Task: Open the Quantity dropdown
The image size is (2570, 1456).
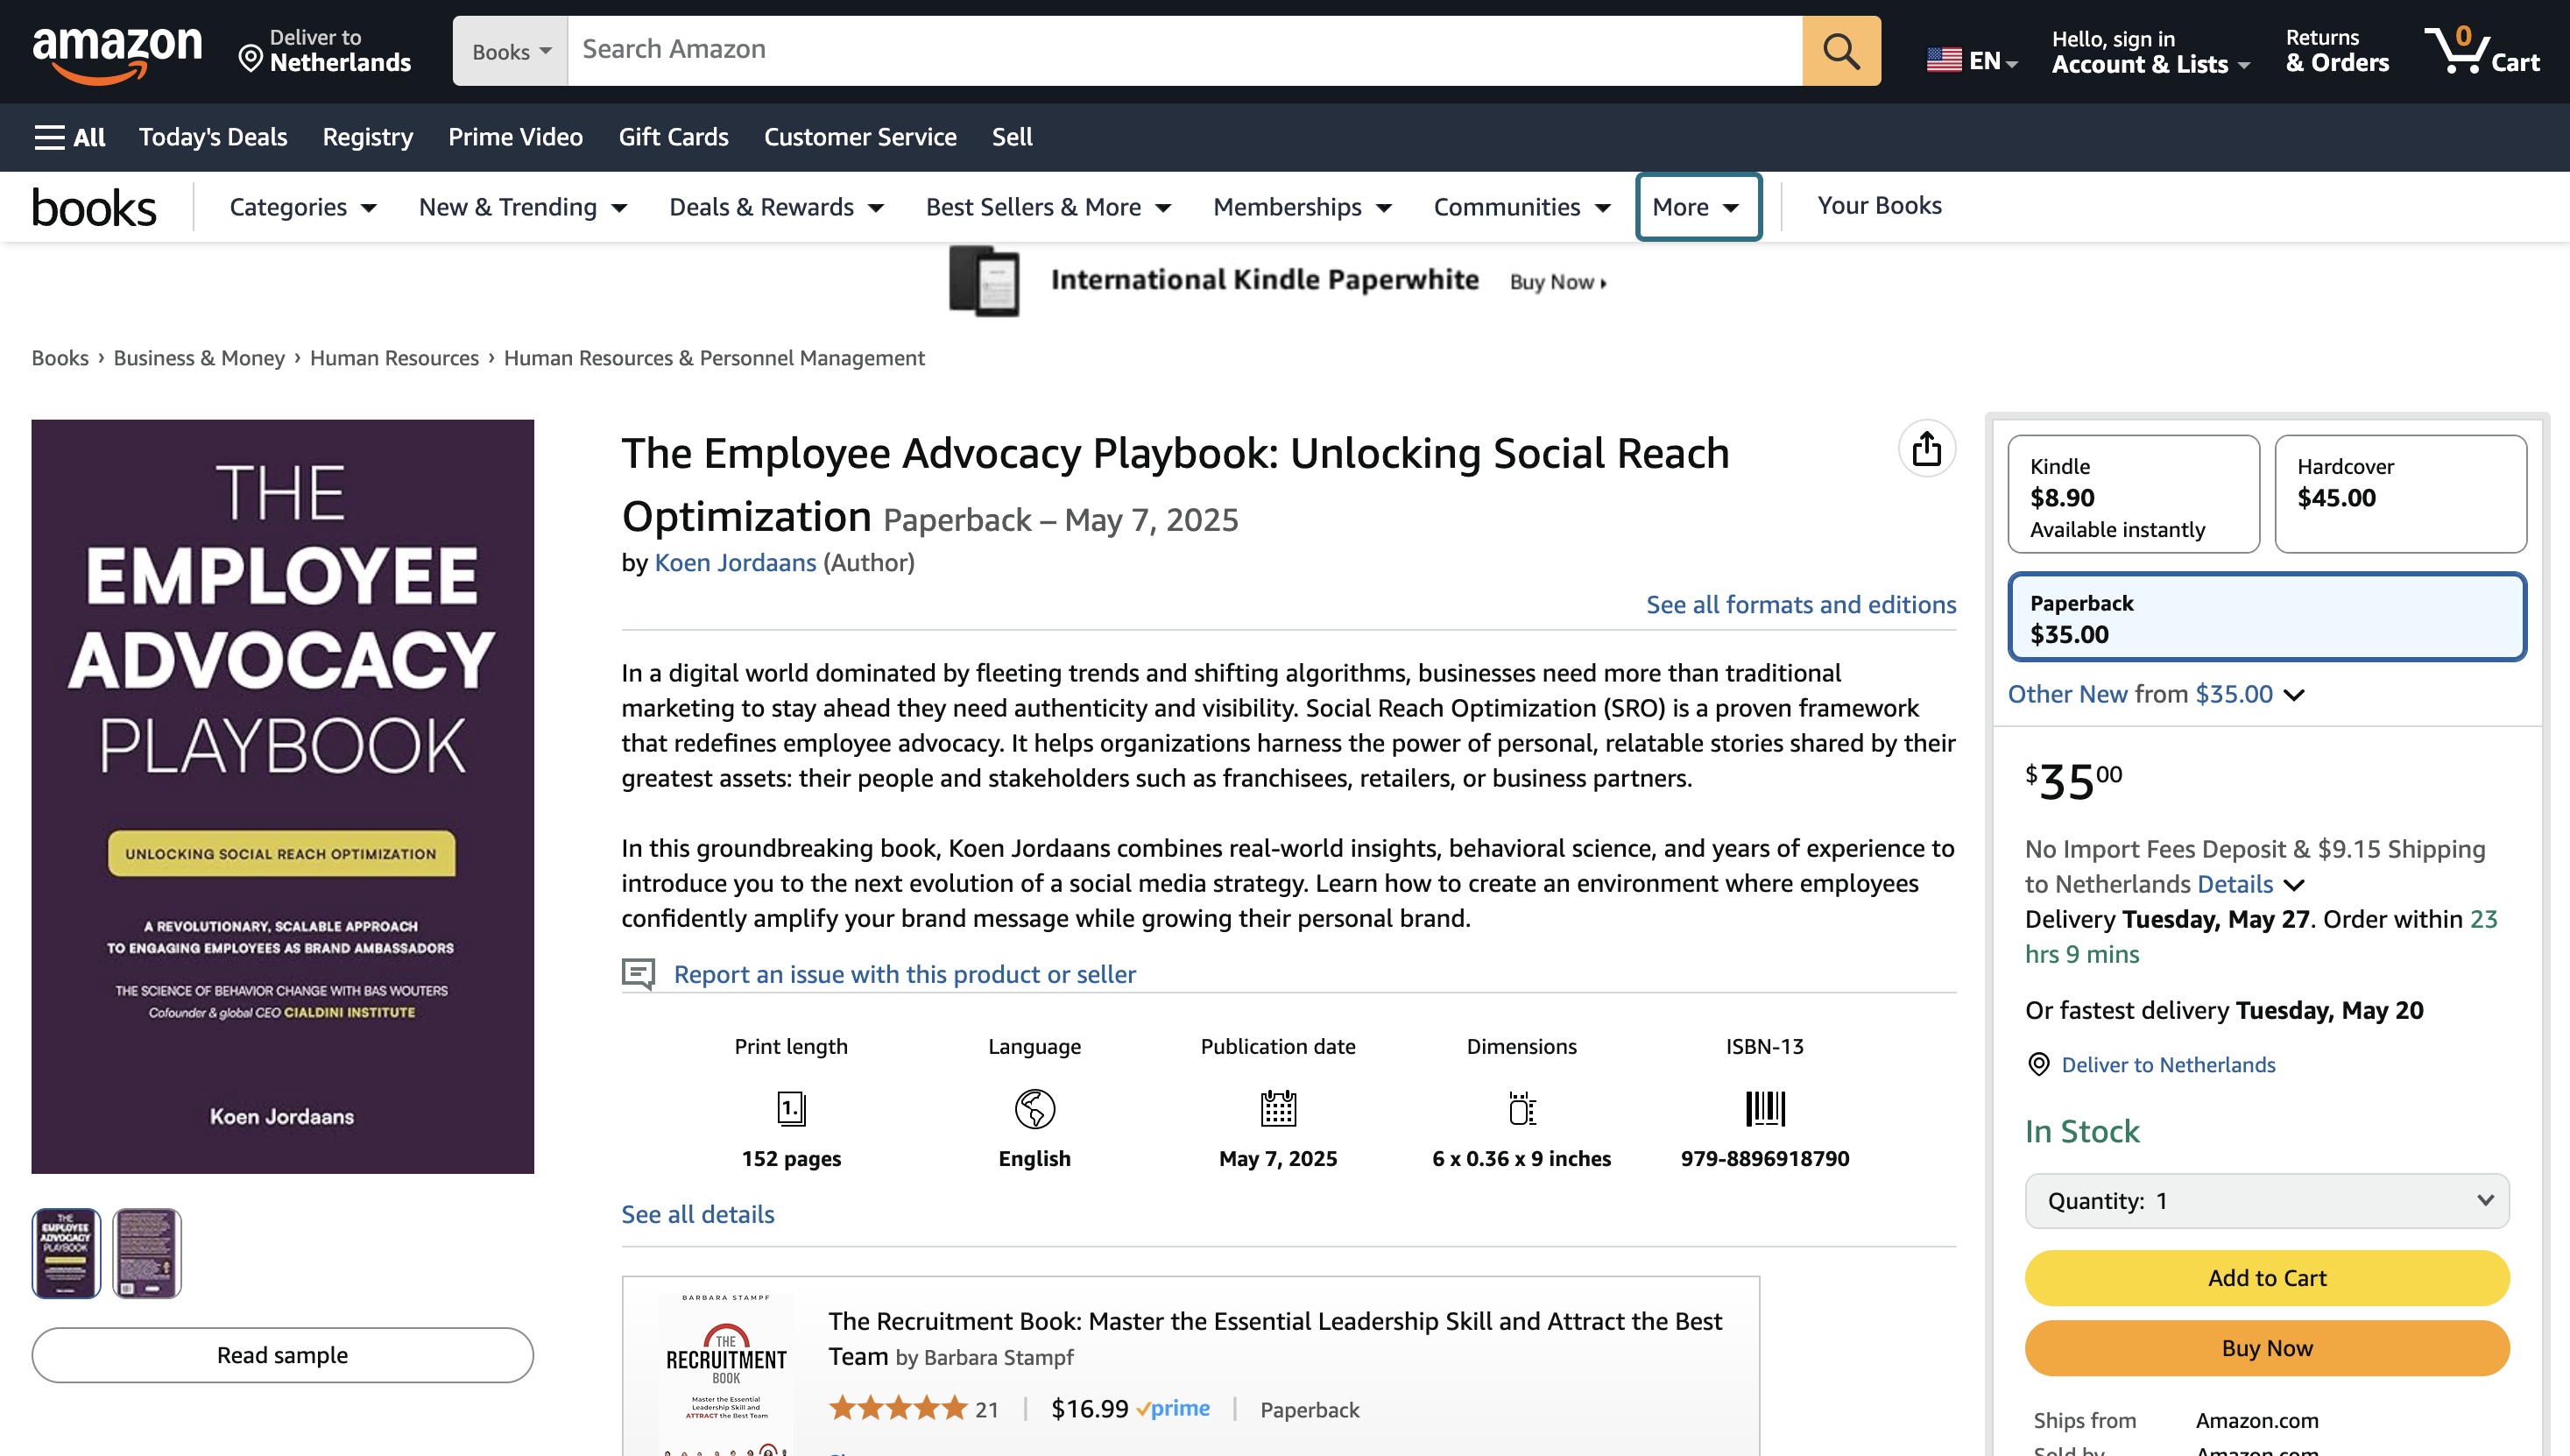Action: tap(2266, 1201)
